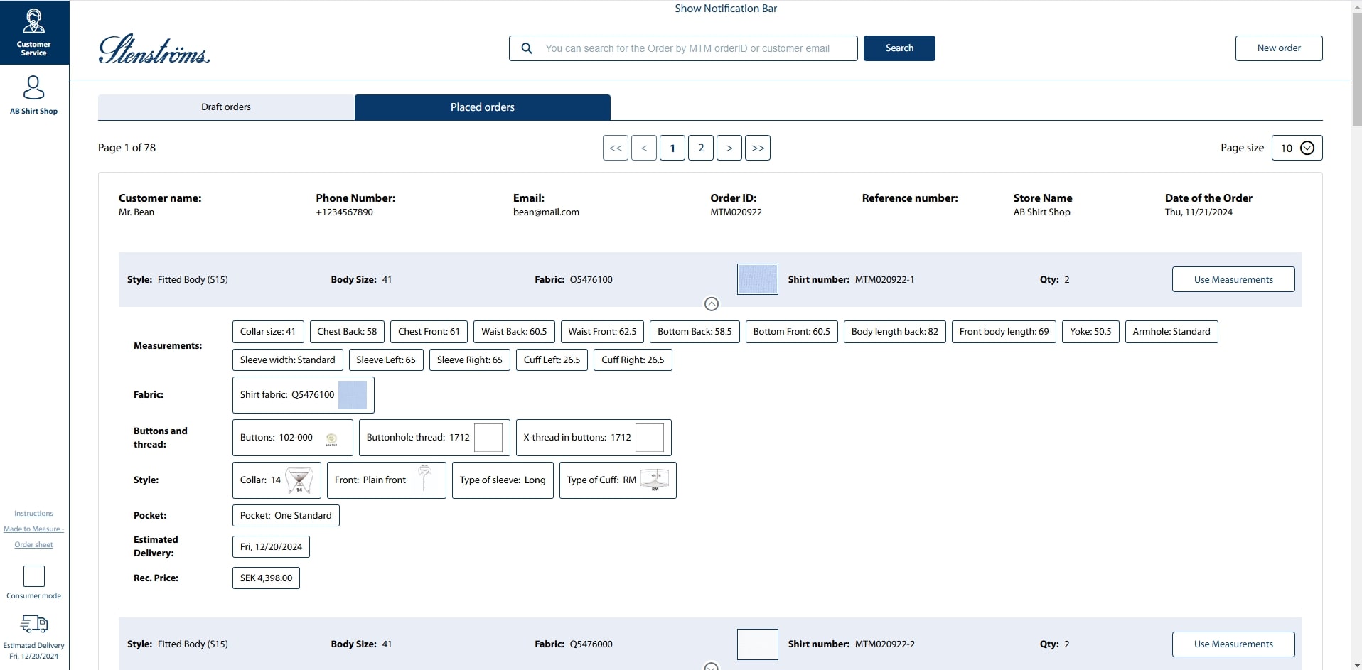Collapse shirt MTM020922-1 details

tap(711, 304)
